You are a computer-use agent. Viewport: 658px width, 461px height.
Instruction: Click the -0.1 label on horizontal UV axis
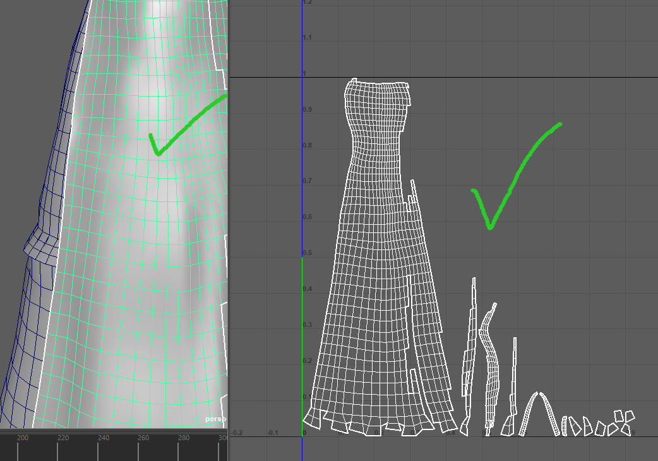click(273, 433)
